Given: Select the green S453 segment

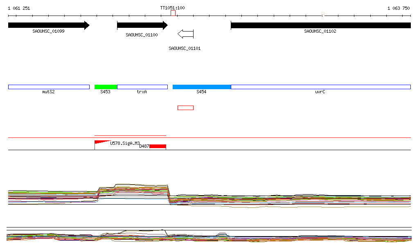Looking at the screenshot, I should click(106, 87).
